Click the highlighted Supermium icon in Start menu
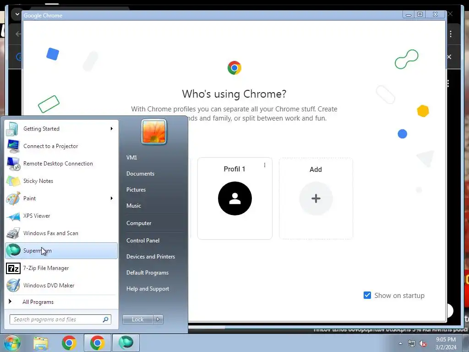Screen dimensions: 469x352 click(13, 251)
